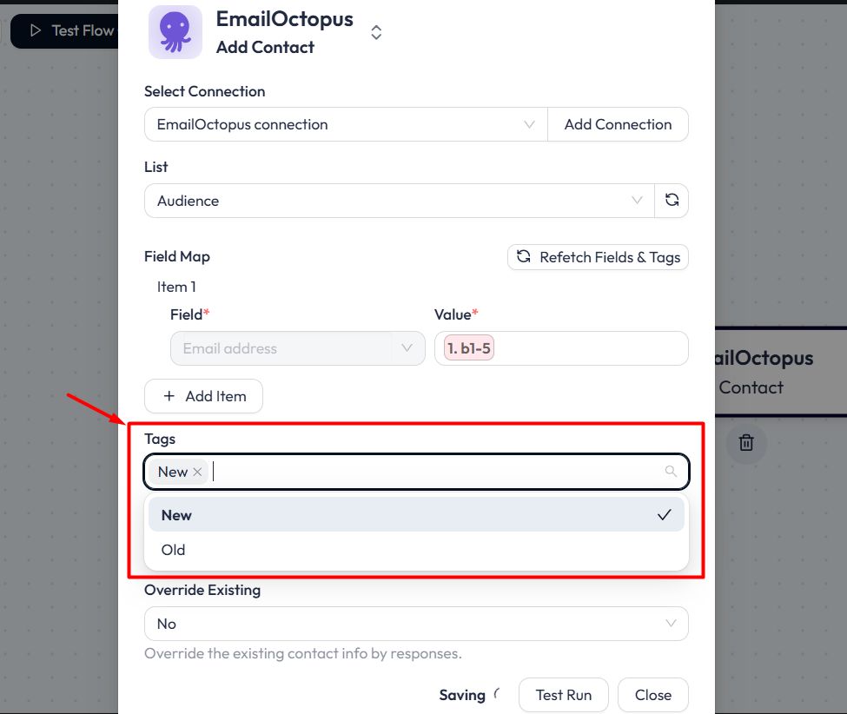The height and width of the screenshot is (714, 847).
Task: Click the plus icon on Add Item
Action: click(170, 396)
